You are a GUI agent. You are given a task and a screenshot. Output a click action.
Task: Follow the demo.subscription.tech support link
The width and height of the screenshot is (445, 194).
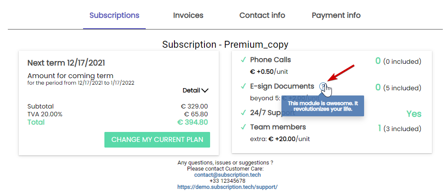(x=228, y=187)
